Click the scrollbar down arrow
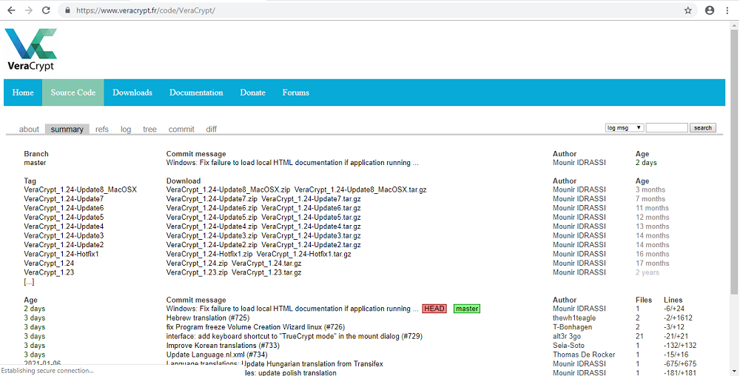Viewport: 740px width, 376px height. point(734,372)
